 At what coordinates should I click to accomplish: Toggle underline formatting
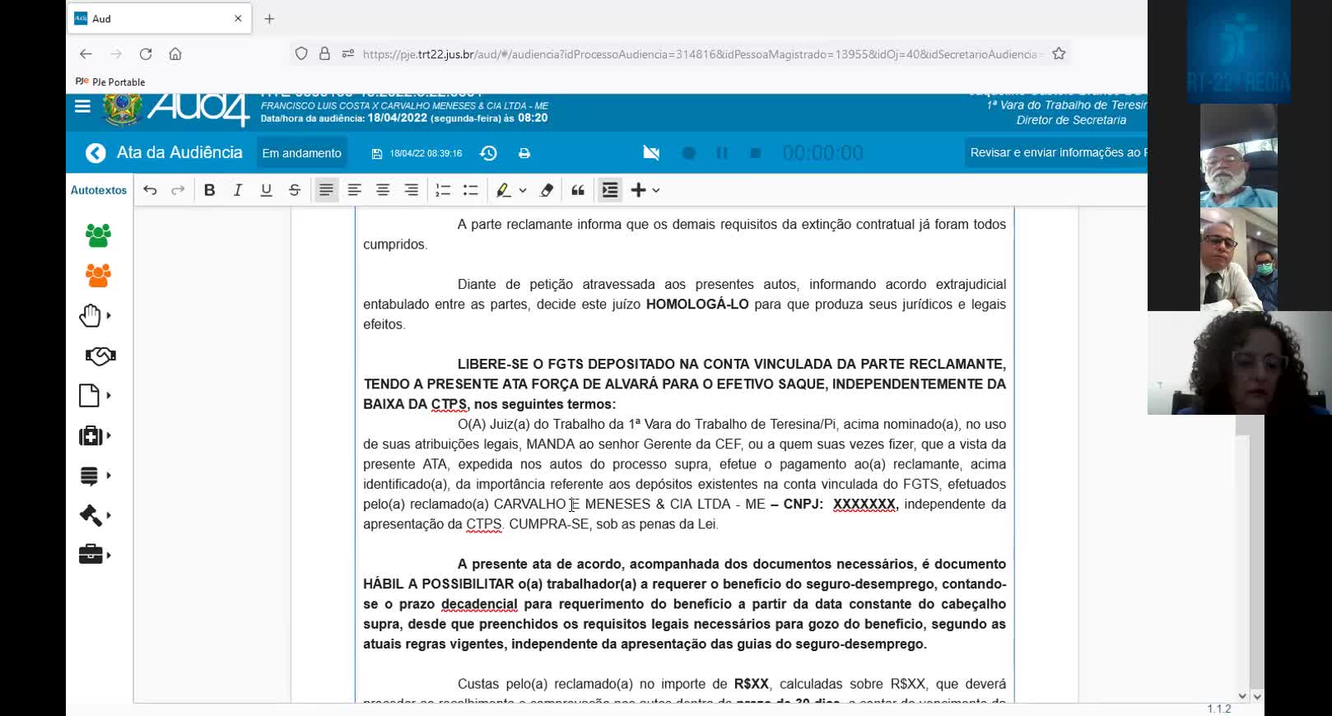(266, 190)
